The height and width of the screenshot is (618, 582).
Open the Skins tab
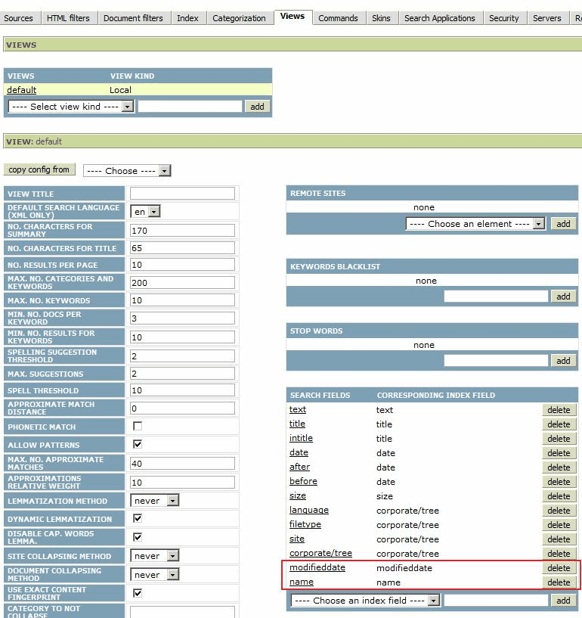tap(381, 18)
